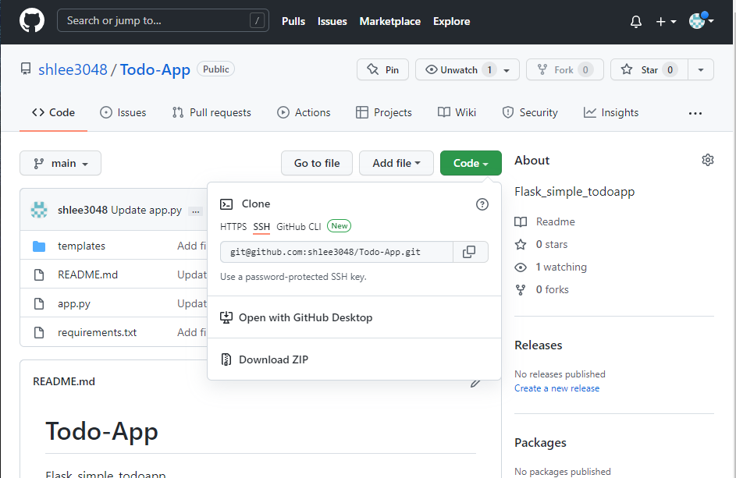Focus the Search or jump to field
Screen dimensions: 736x478
pos(163,20)
